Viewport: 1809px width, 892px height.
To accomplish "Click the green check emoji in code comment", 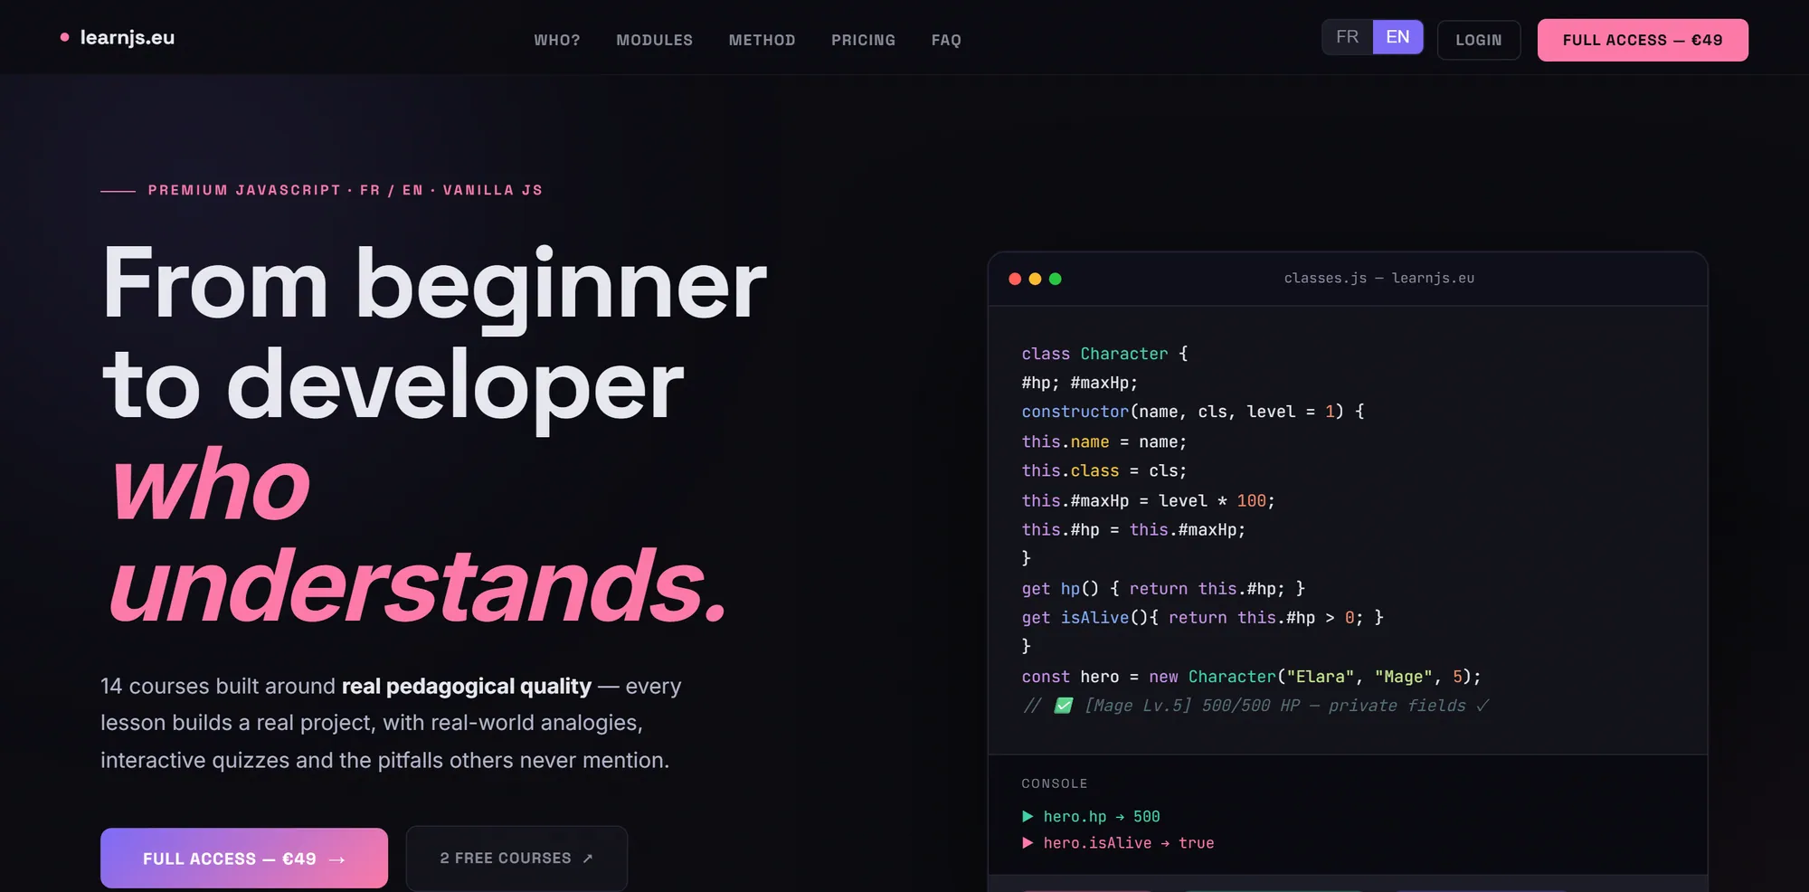I will [1064, 706].
